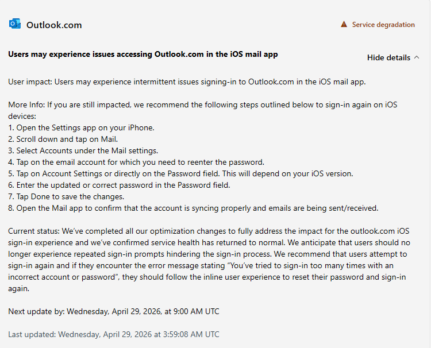Select step 7 about tapping Done
The width and height of the screenshot is (431, 348).
tap(66, 196)
